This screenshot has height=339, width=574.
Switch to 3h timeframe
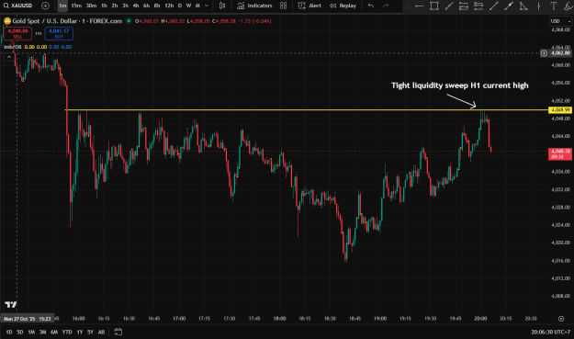point(125,6)
